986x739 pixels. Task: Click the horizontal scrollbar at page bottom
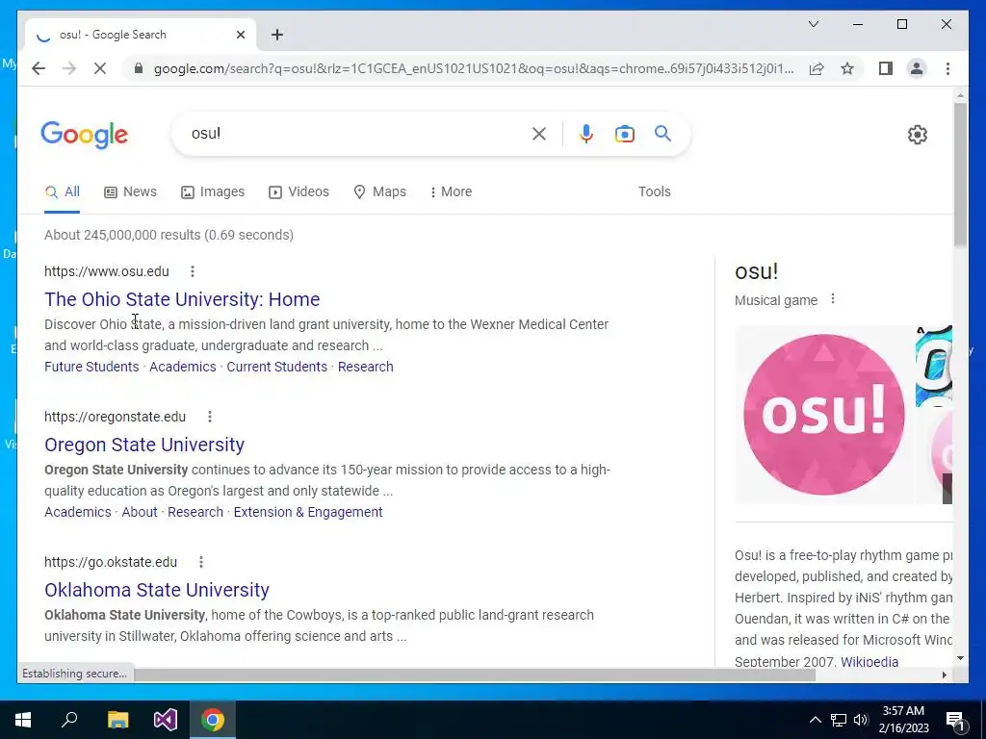click(x=475, y=675)
